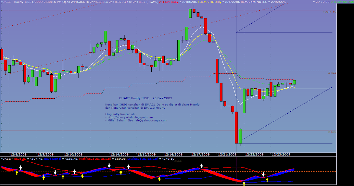
Task: Click the 'Reva Signal = -238.78' indicator label
Action: pos(61,159)
